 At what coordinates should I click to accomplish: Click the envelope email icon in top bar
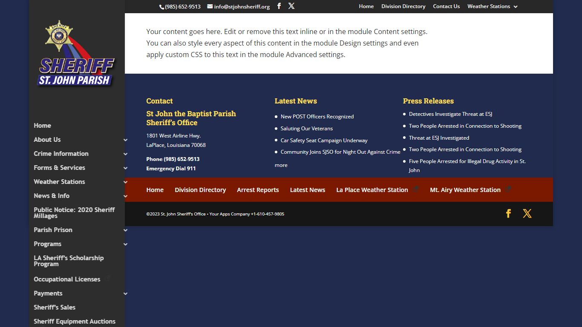(x=210, y=6)
